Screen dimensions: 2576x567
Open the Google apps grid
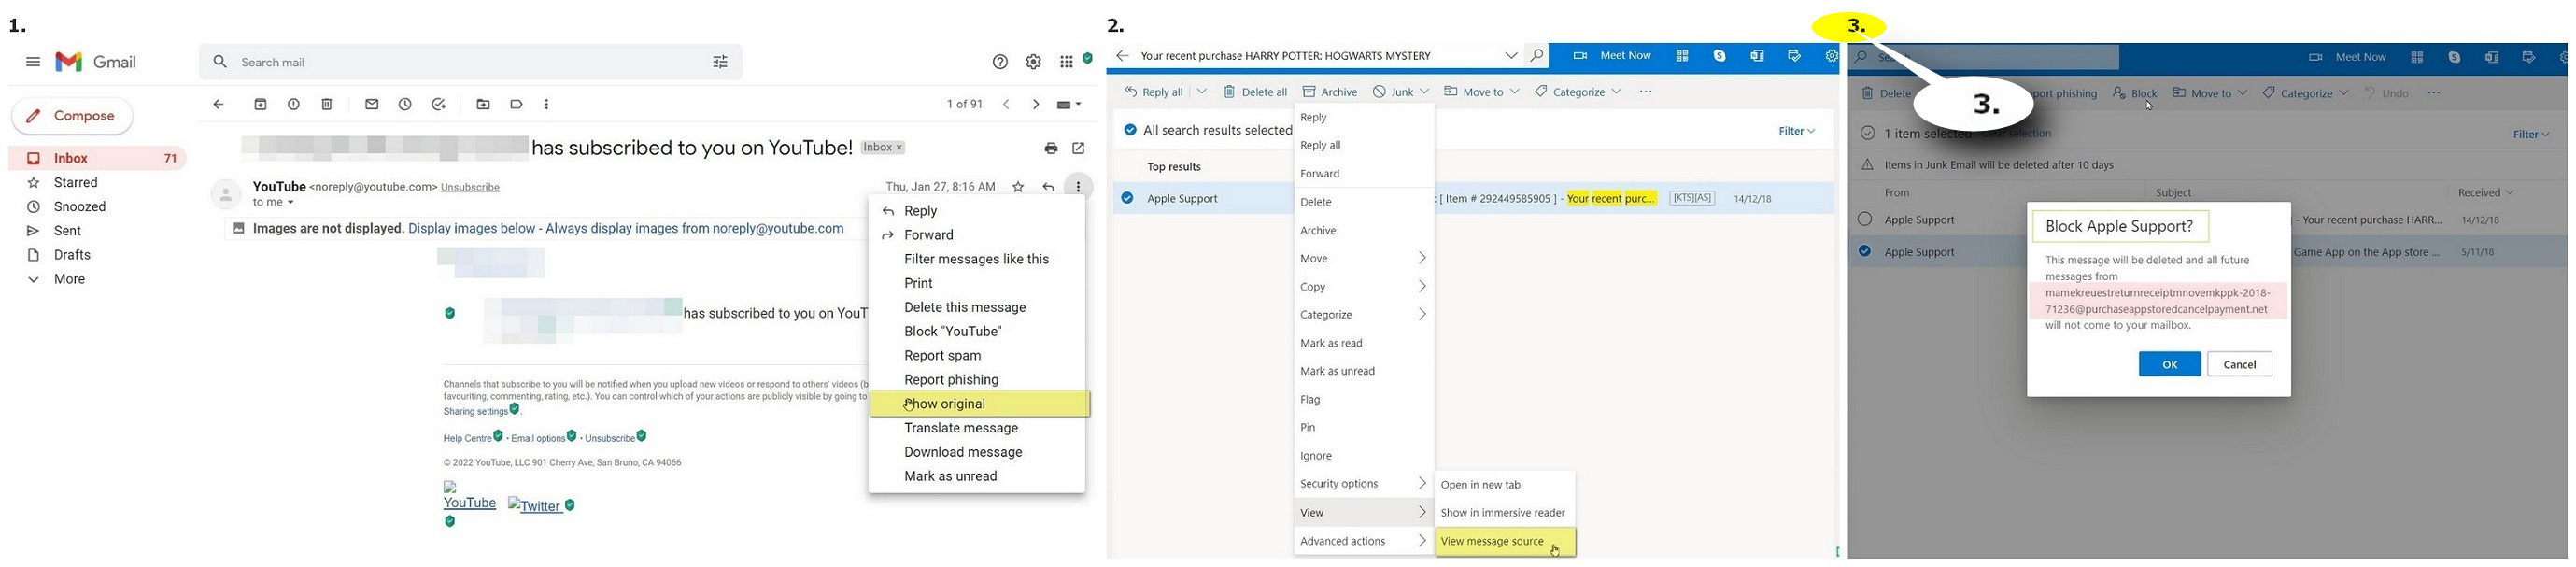(1066, 62)
